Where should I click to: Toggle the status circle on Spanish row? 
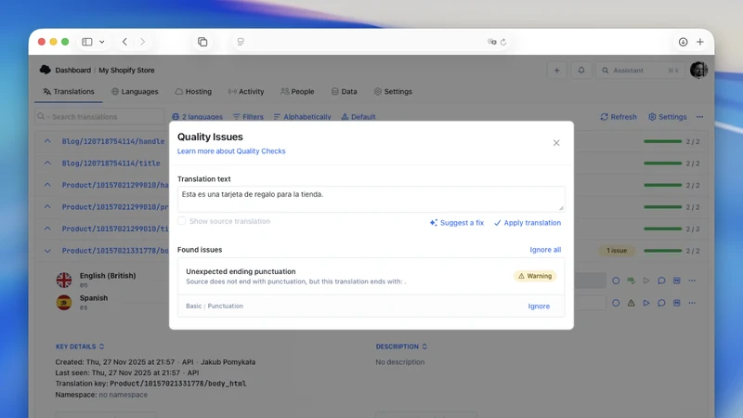[x=616, y=303]
